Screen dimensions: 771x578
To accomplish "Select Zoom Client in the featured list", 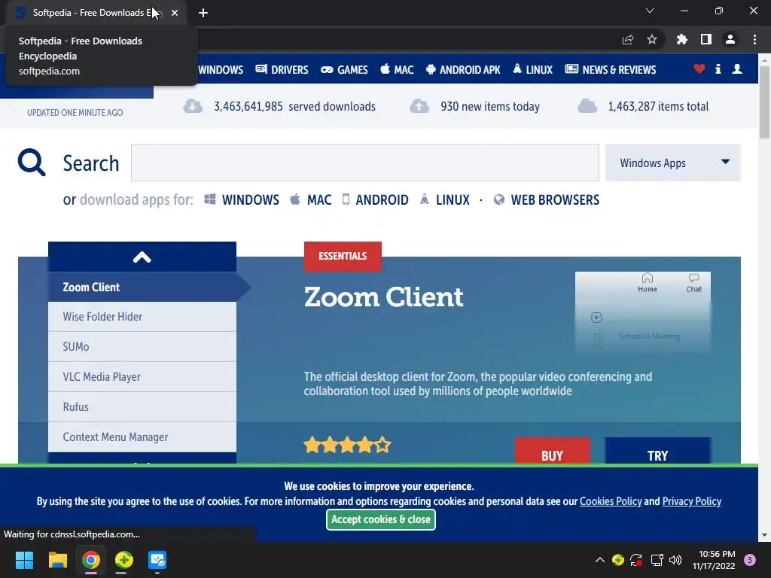I will click(x=142, y=287).
